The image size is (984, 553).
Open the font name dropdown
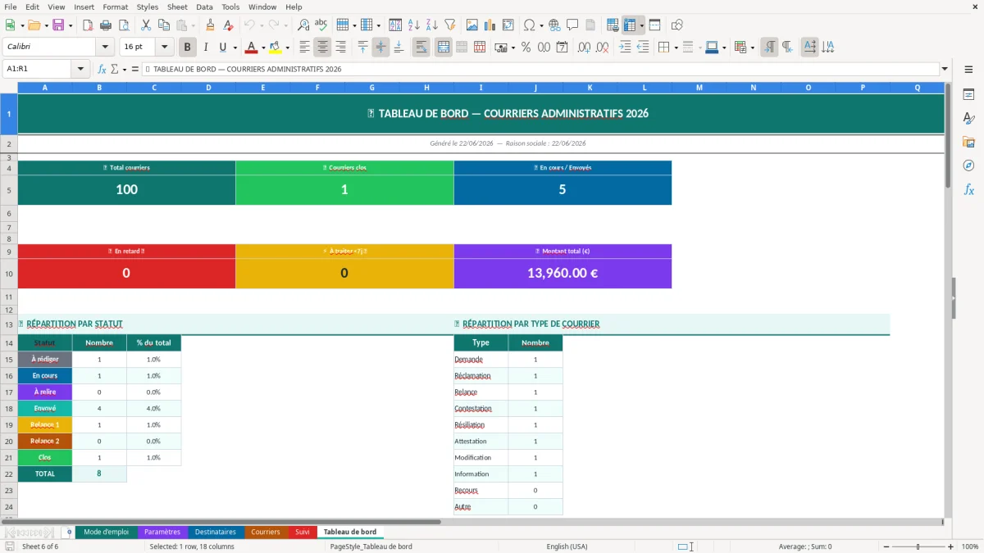(104, 48)
